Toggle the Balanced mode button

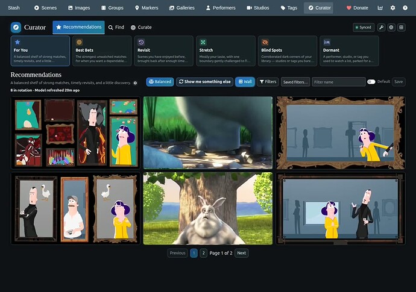click(160, 82)
